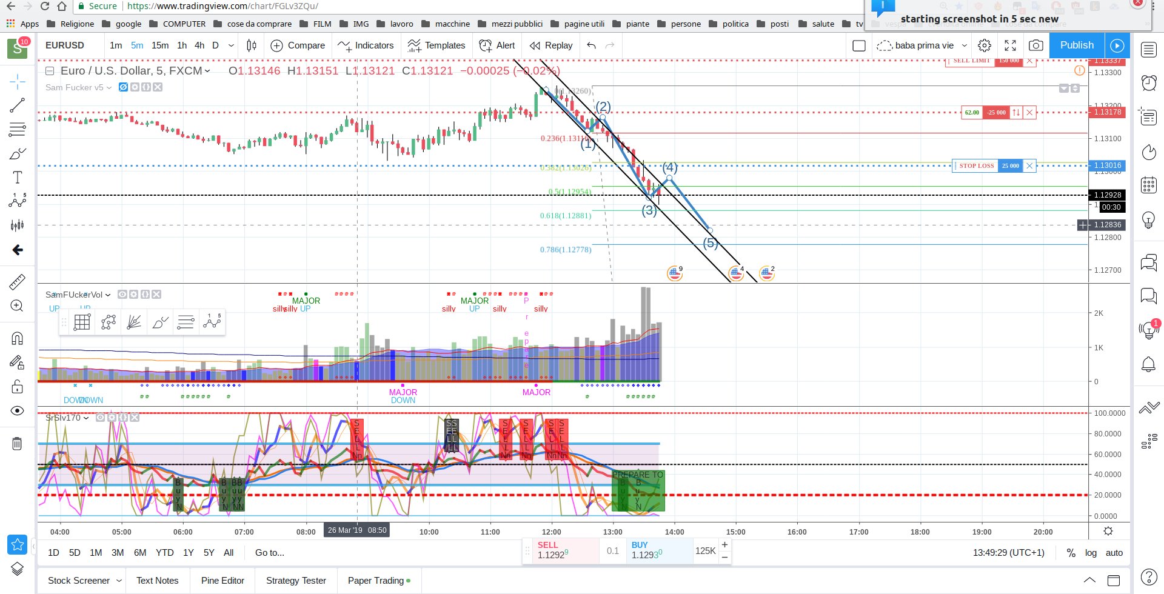This screenshot has width=1164, height=594.
Task: Select the text annotation tool
Action: pos(17,178)
